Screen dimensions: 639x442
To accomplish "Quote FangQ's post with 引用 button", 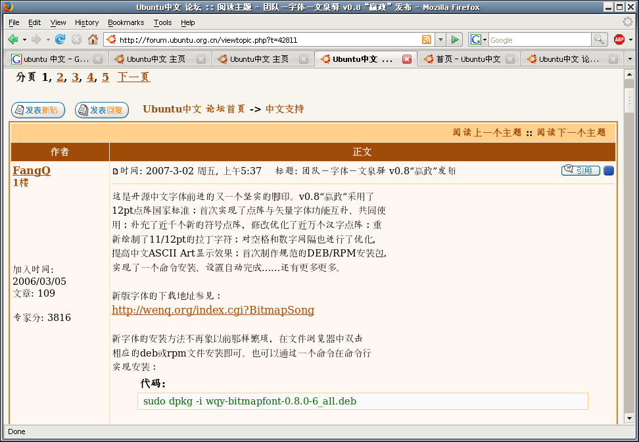I will point(580,170).
